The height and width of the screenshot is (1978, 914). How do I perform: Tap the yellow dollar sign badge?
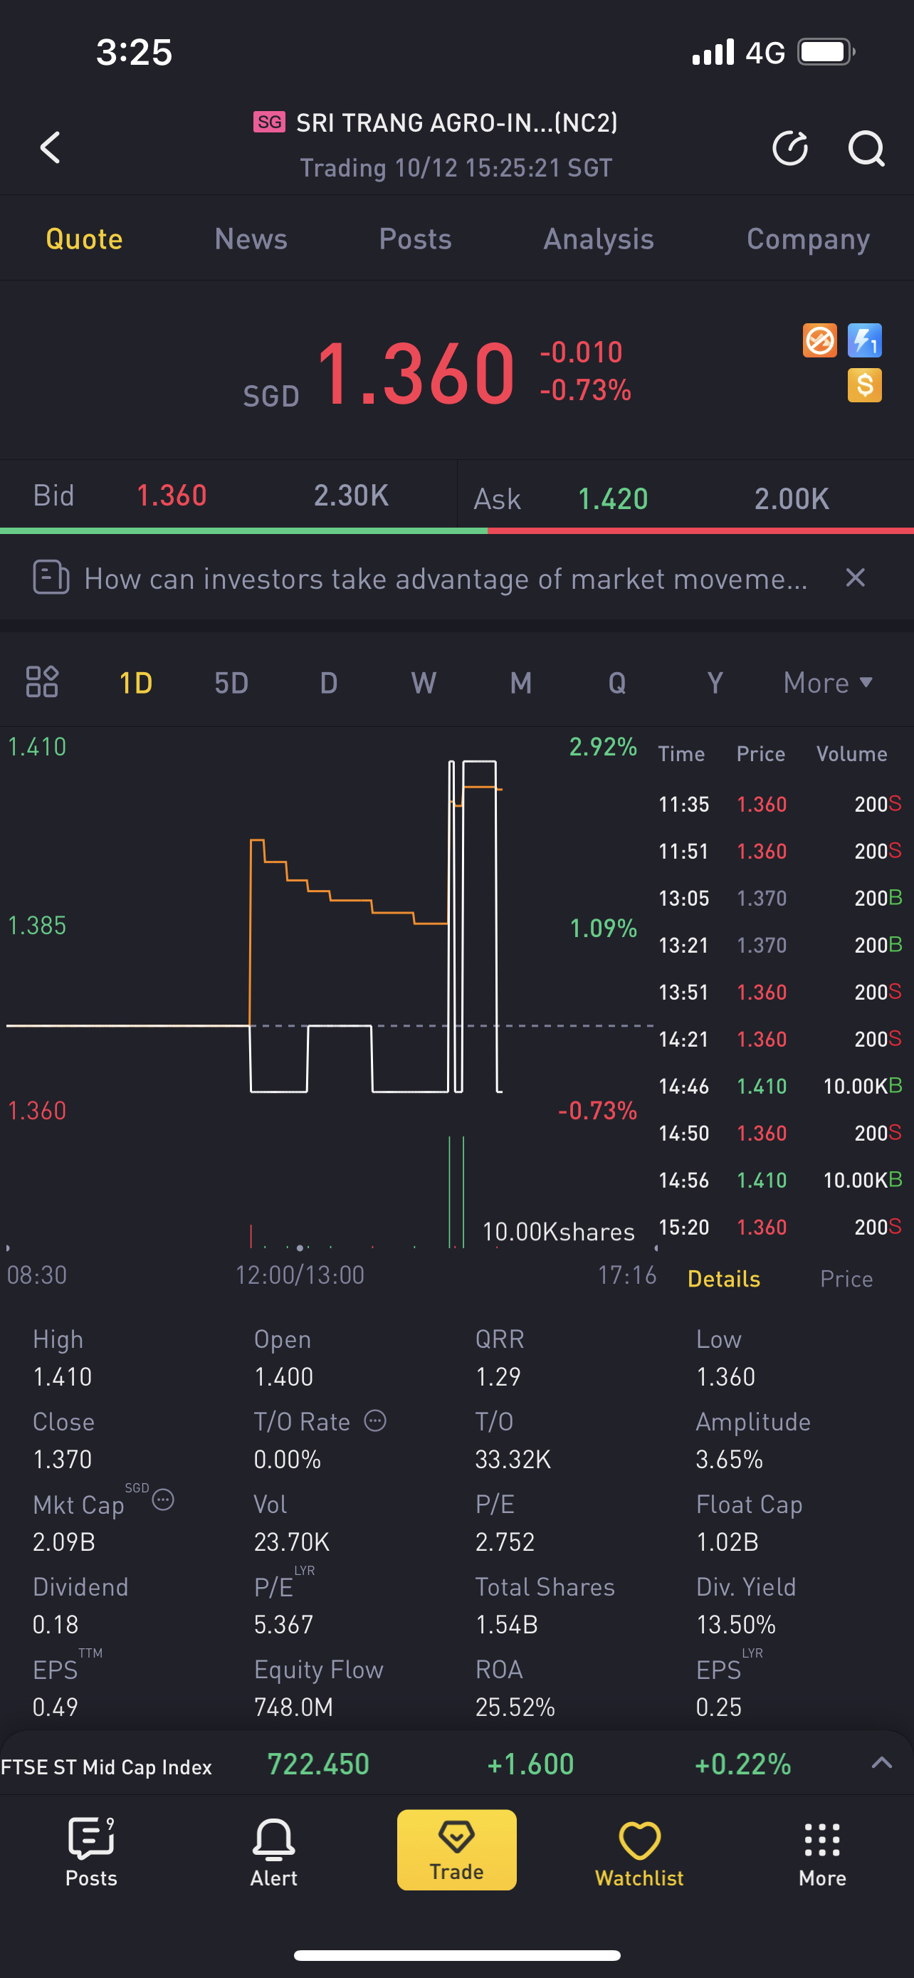pyautogui.click(x=864, y=384)
